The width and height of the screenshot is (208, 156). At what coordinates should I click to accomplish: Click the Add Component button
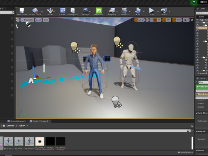(x=202, y=87)
